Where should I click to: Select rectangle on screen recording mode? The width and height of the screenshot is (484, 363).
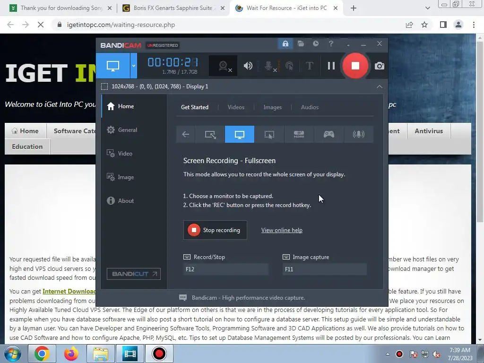(x=210, y=134)
